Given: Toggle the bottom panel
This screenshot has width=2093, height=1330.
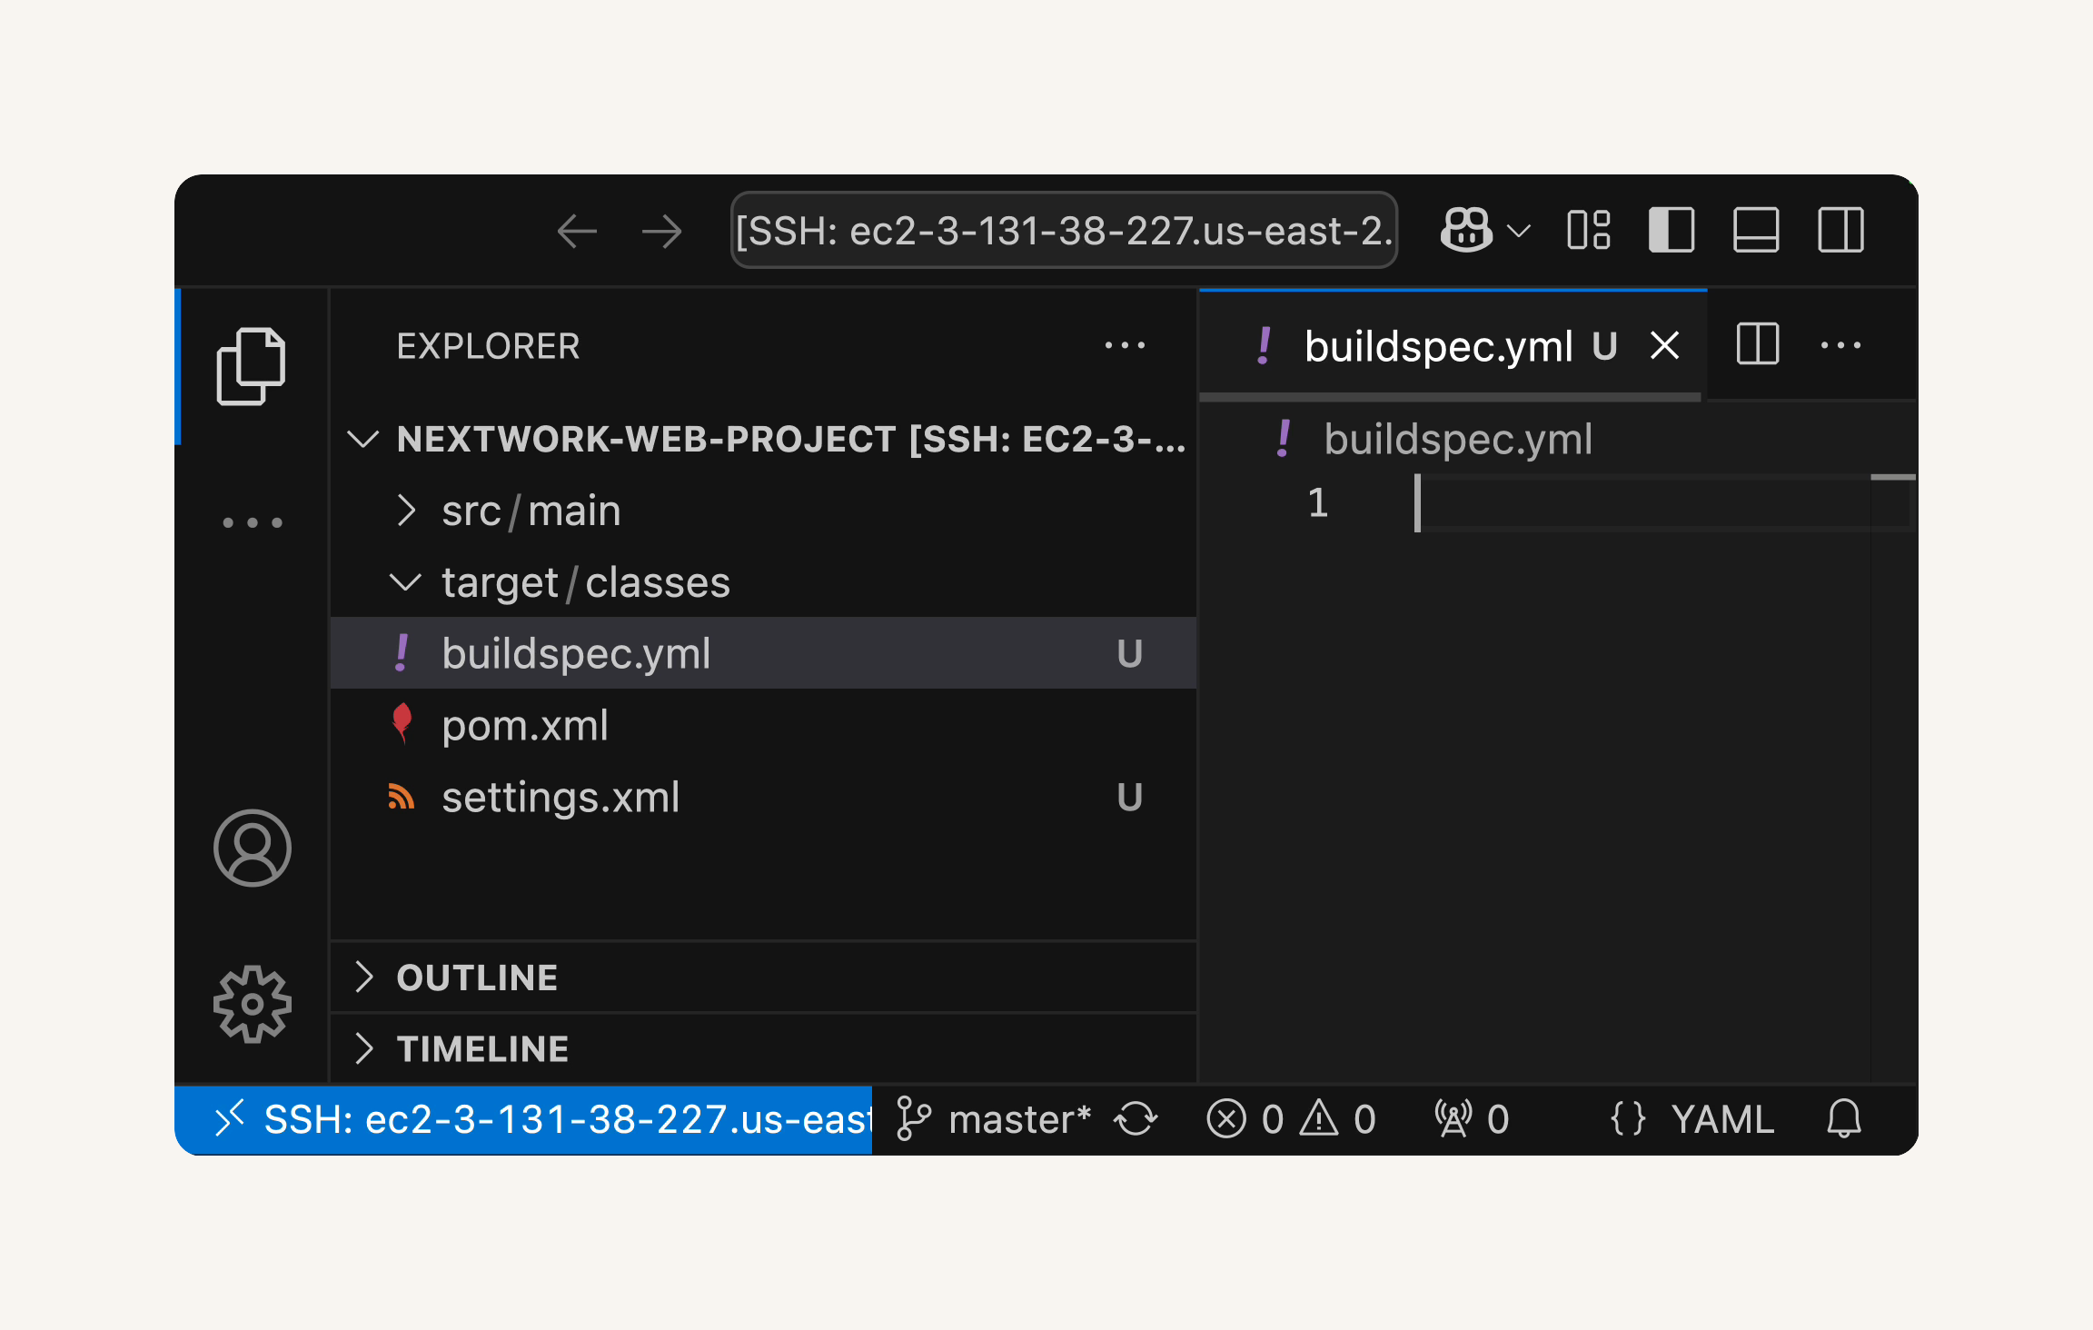Looking at the screenshot, I should [x=1756, y=230].
